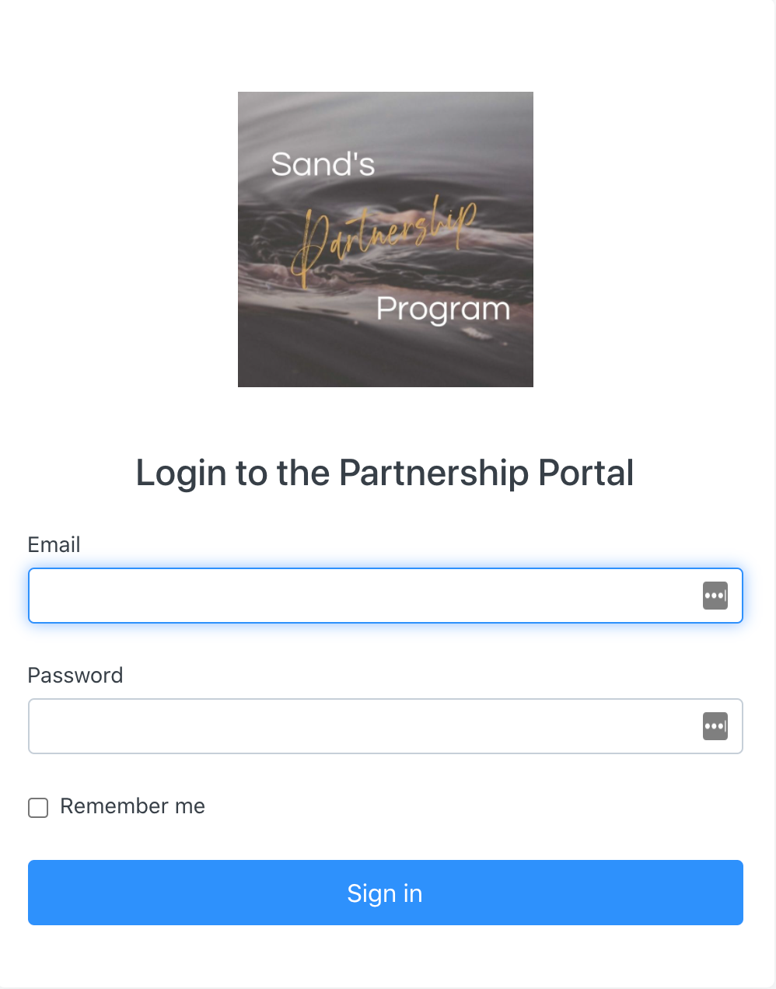Submit login with Sign in

(x=385, y=893)
